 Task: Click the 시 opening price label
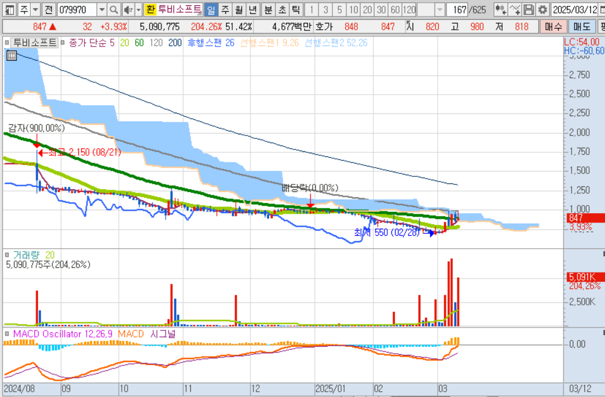[410, 27]
